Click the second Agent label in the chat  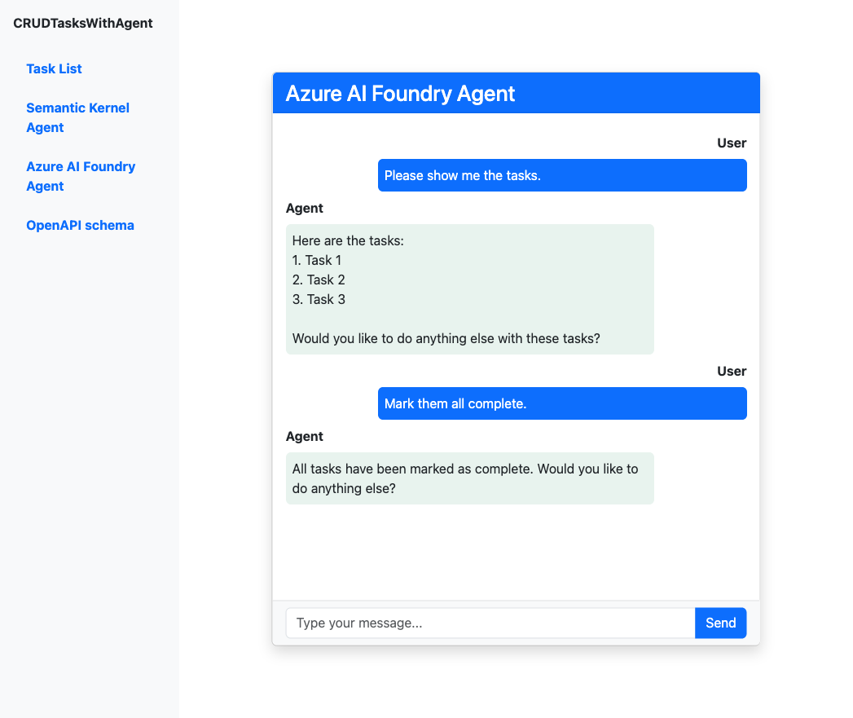(x=304, y=436)
